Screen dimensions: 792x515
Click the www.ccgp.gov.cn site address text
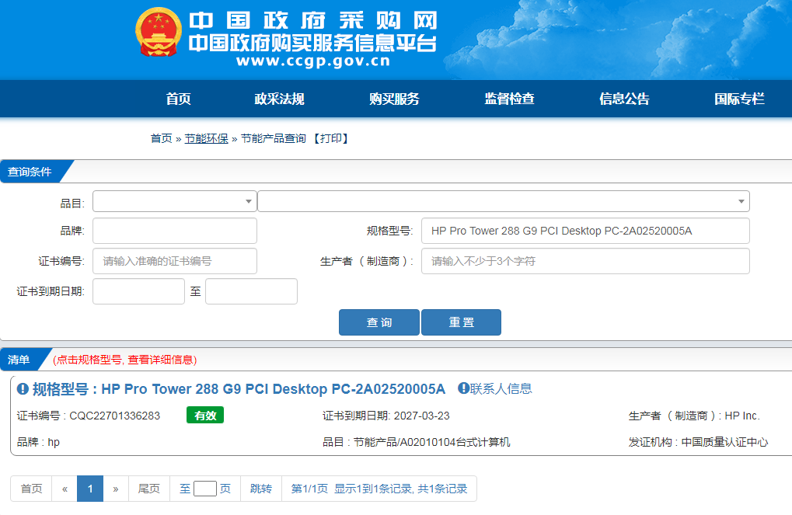coord(313,61)
